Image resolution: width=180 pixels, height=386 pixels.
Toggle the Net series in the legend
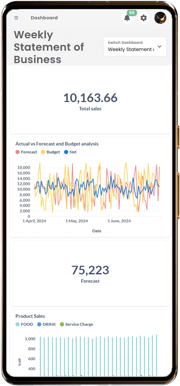(70, 152)
